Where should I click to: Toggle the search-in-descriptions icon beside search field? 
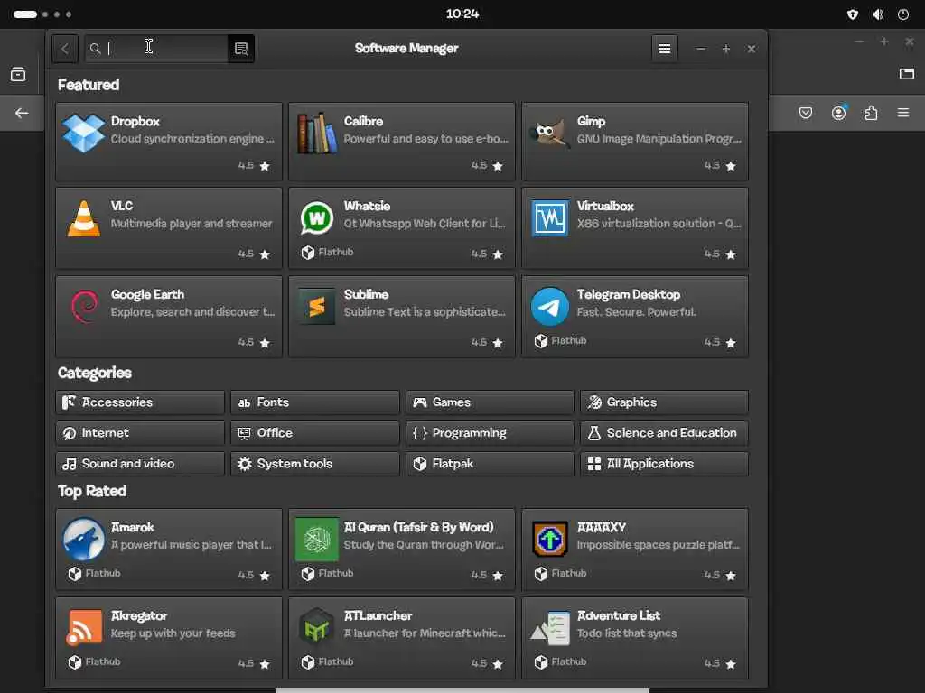point(240,49)
